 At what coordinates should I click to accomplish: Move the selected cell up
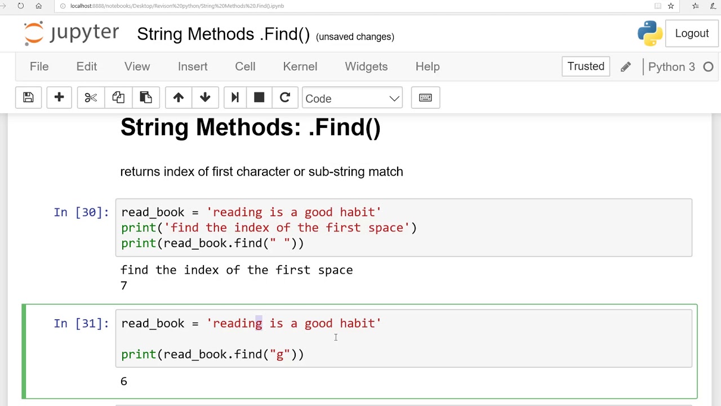point(179,98)
